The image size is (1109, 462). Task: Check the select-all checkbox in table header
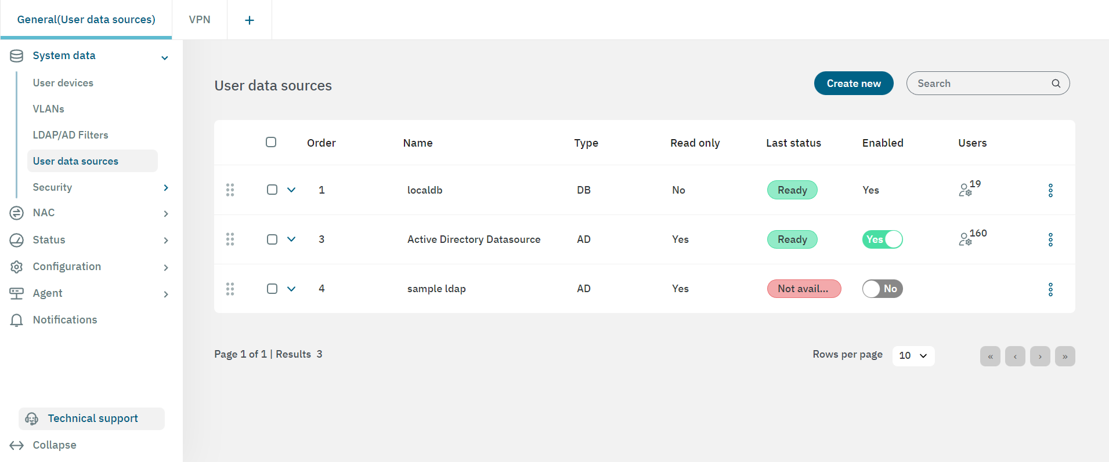pyautogui.click(x=271, y=142)
